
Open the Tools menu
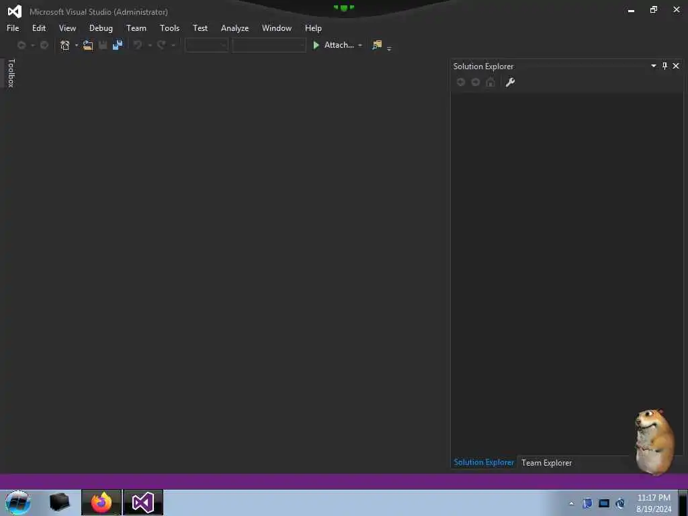tap(170, 28)
